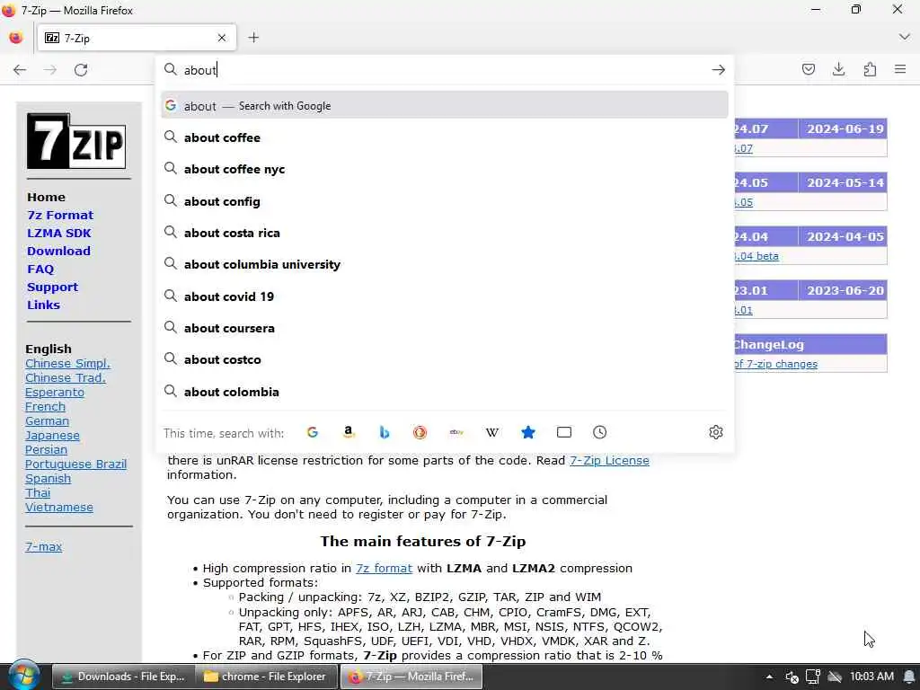Search bookmarks using the star icon
920x690 pixels.
[528, 432]
